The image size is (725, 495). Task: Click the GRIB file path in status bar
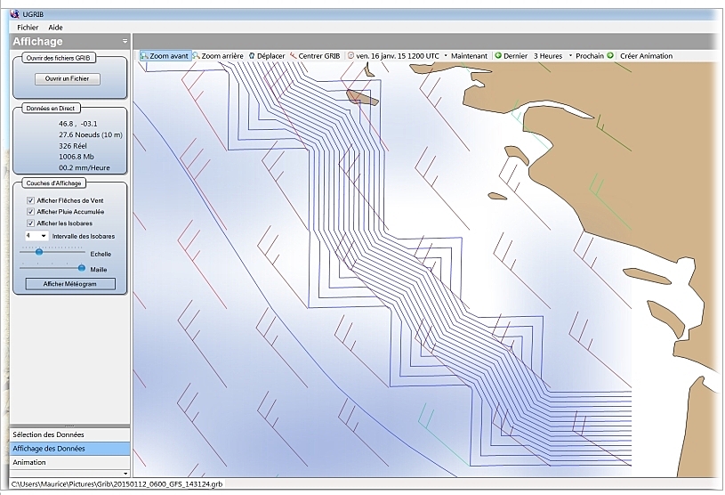117,484
